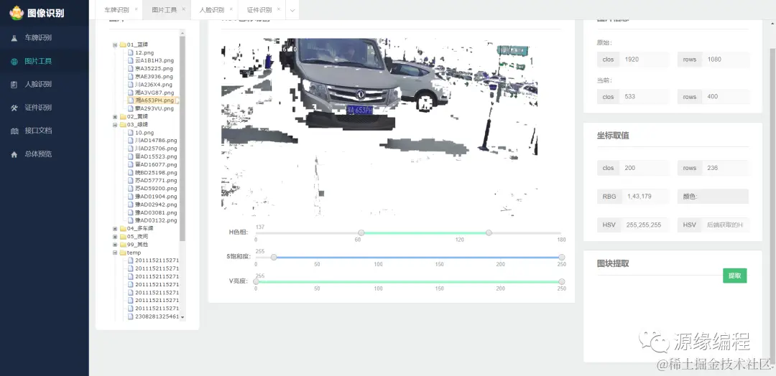This screenshot has height=376, width=776.
Task: Expand the 02_黄牌 folder node
Action: 115,117
